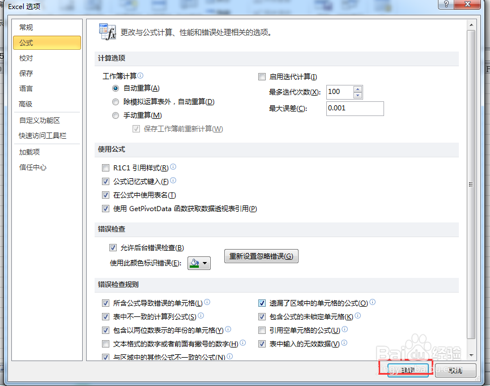Click scrollbar up arrow in options pane
The image size is (490, 386).
tap(471, 25)
